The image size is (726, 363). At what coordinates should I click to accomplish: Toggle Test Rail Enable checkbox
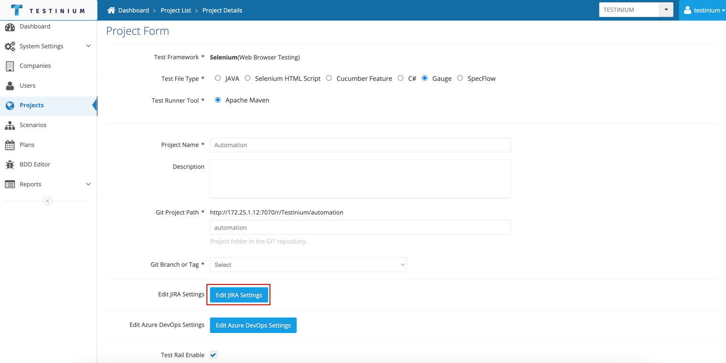tap(214, 355)
